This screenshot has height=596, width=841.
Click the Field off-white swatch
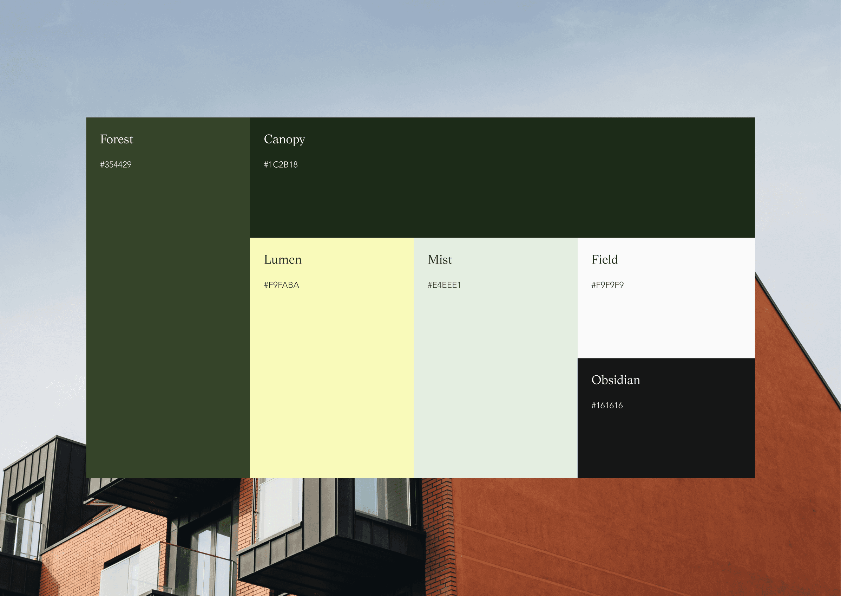click(666, 323)
